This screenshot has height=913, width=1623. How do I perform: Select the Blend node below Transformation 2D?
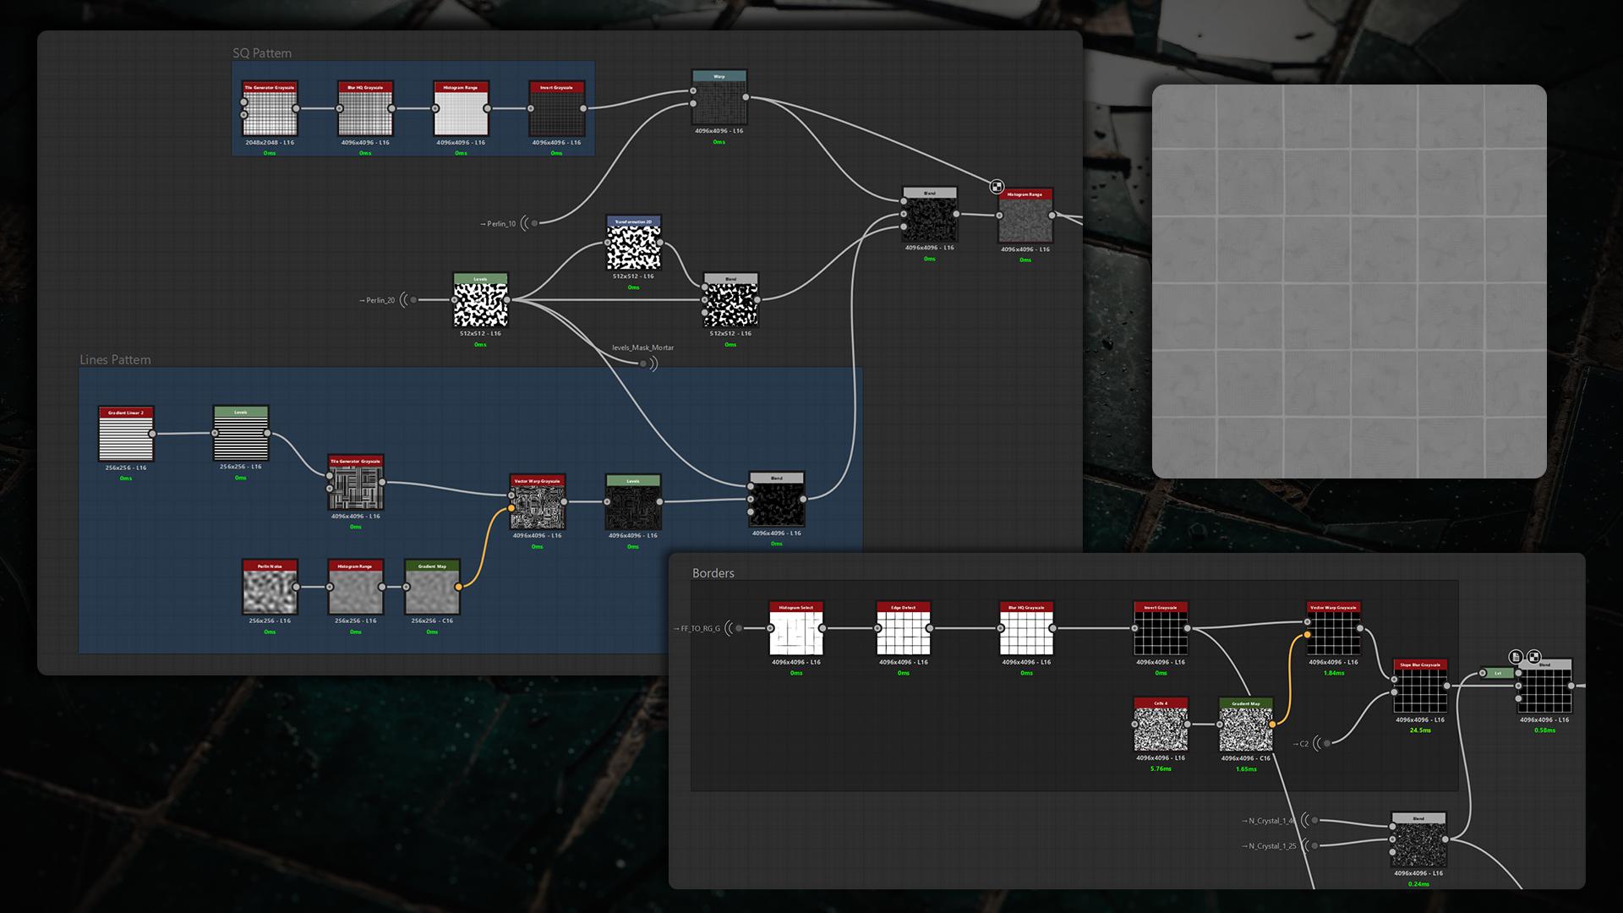(x=730, y=300)
